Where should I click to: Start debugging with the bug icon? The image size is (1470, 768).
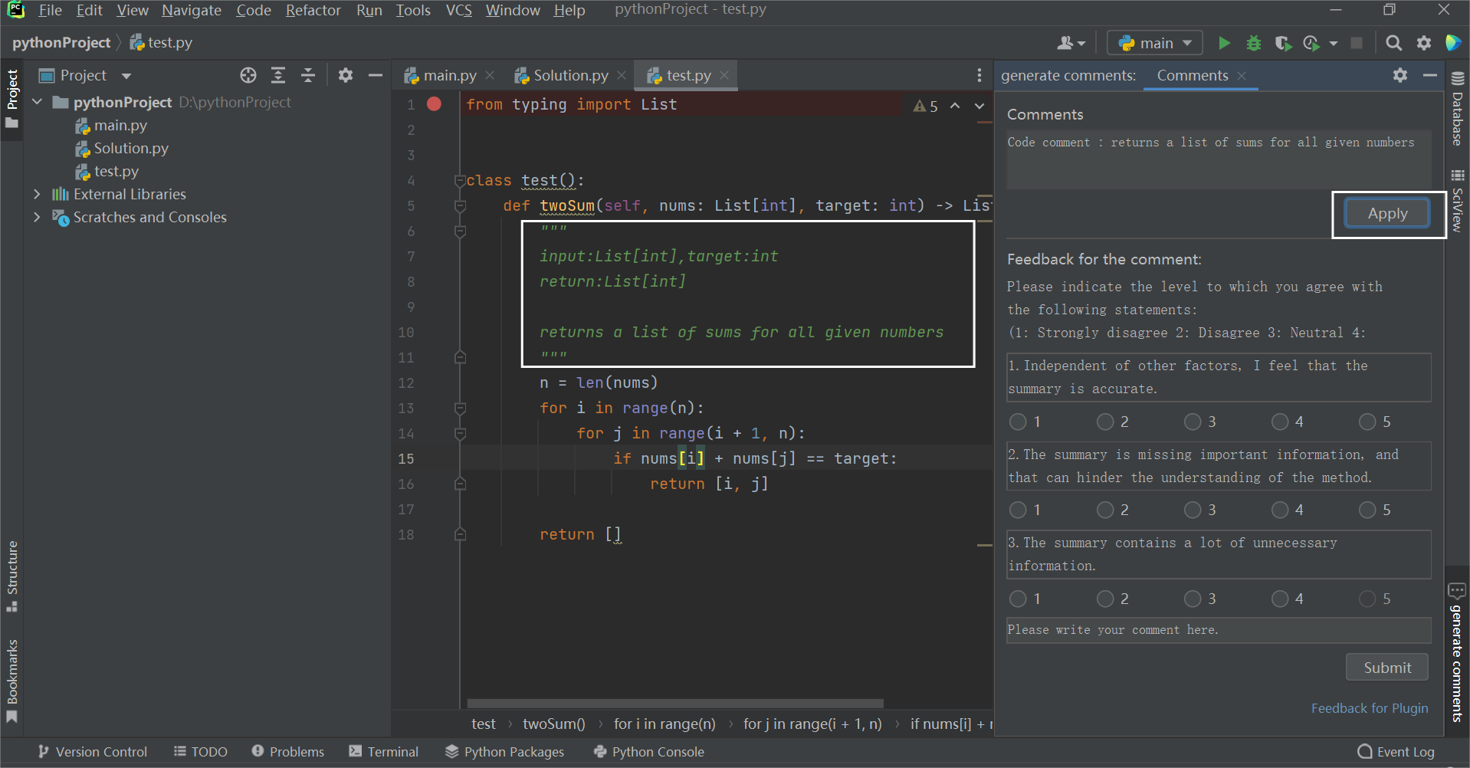point(1254,43)
